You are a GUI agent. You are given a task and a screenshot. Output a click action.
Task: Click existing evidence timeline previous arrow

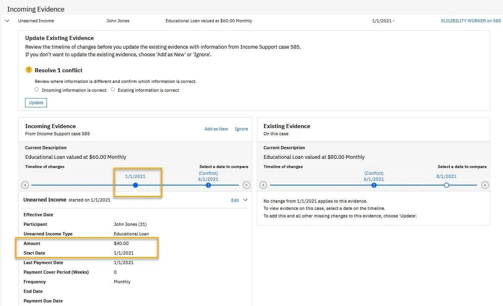[263, 185]
